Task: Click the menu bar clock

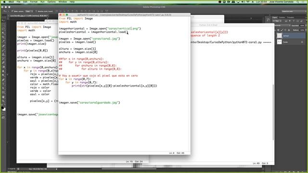Action: click(261, 2)
